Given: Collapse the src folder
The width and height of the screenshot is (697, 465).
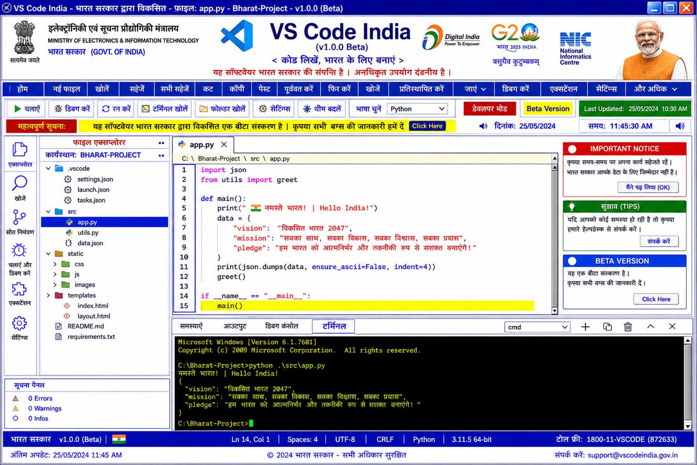Looking at the screenshot, I should pyautogui.click(x=48, y=212).
